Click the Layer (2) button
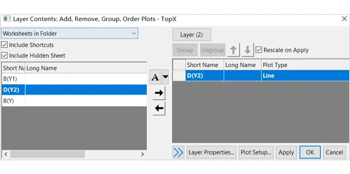350x174 pixels. [x=192, y=34]
